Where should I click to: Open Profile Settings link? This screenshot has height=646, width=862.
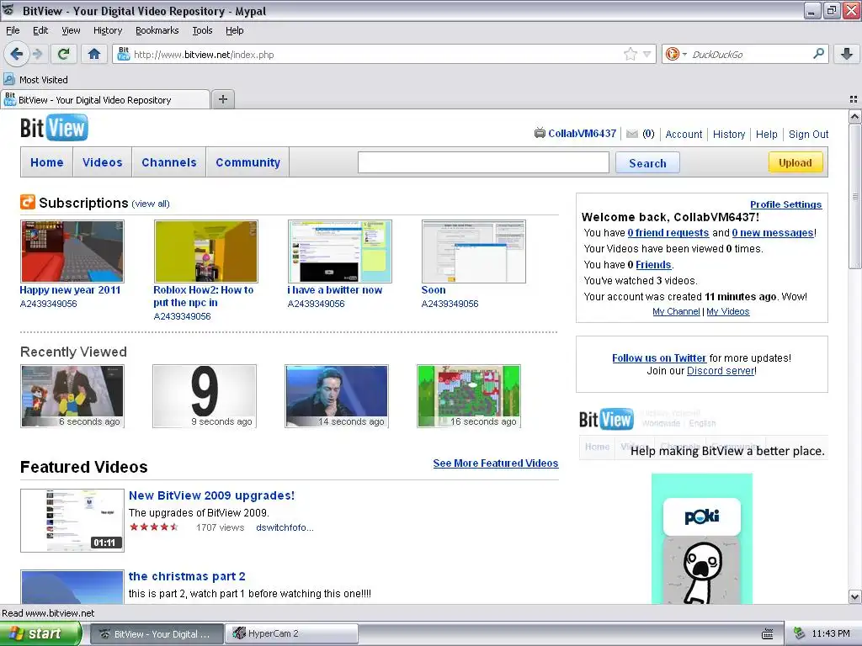pos(785,204)
